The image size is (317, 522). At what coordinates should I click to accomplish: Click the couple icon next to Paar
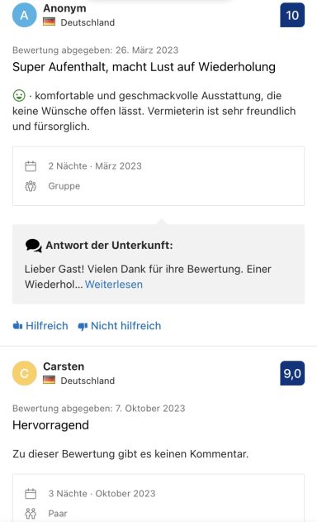coord(31,514)
